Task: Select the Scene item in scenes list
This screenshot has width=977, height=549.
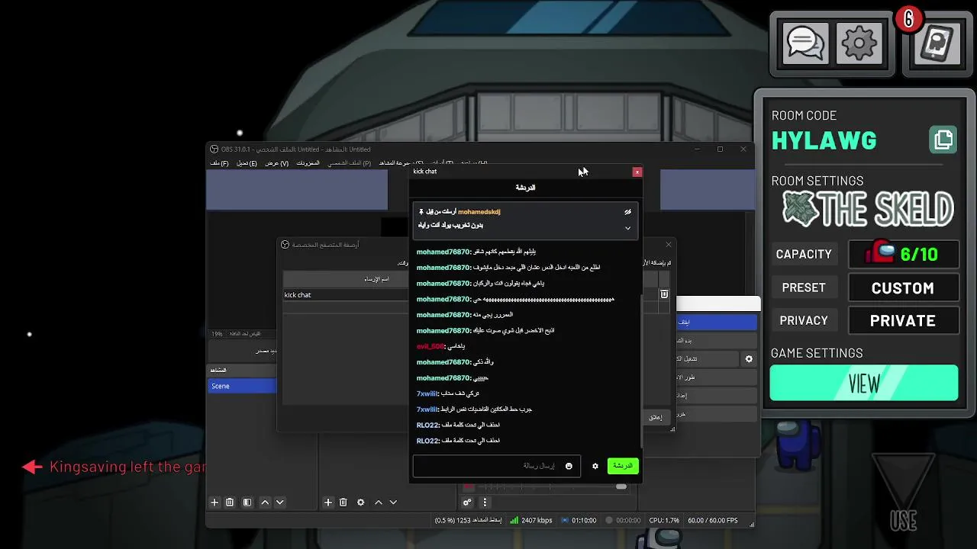Action: (243, 386)
